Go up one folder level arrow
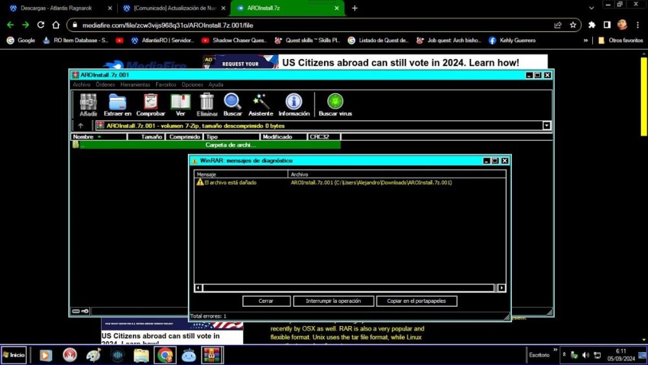The height and width of the screenshot is (365, 648). [80, 126]
